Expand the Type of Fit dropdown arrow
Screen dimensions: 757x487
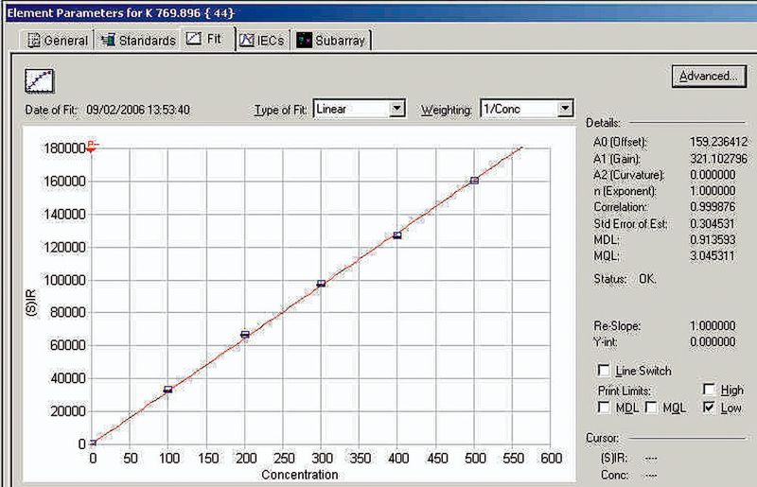(x=396, y=108)
